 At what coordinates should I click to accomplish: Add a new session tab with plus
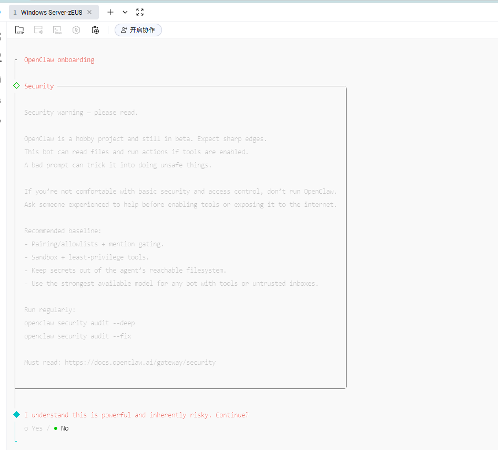click(110, 12)
